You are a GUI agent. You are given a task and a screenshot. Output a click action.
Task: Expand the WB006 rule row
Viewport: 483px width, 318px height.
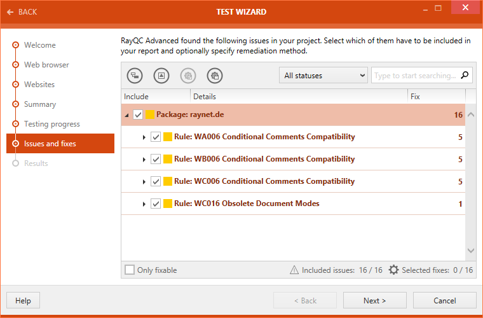144,159
